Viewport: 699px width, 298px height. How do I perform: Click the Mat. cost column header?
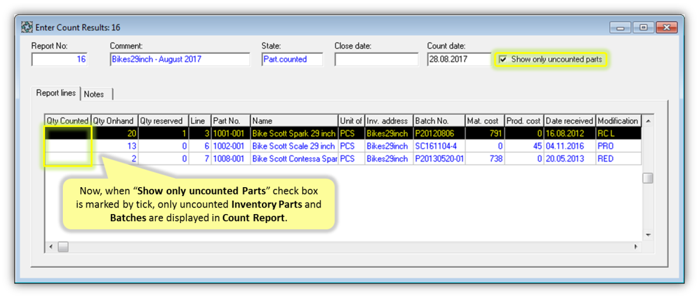pyautogui.click(x=485, y=120)
